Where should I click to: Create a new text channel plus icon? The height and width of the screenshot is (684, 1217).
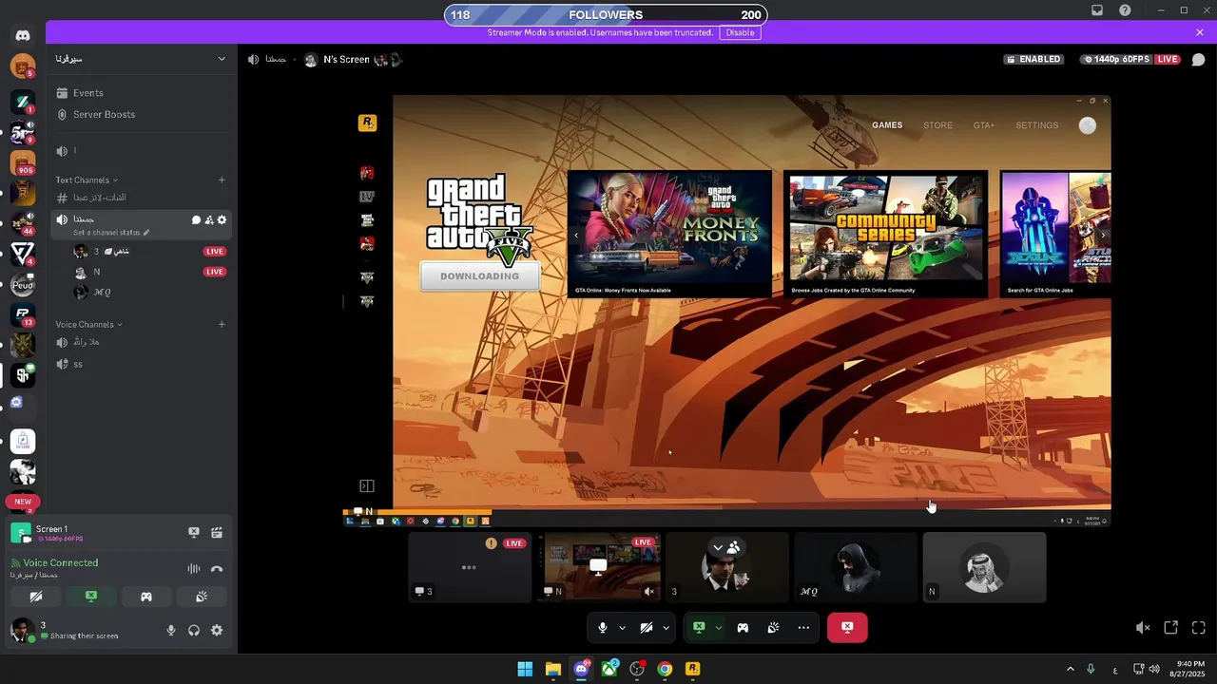click(x=222, y=180)
